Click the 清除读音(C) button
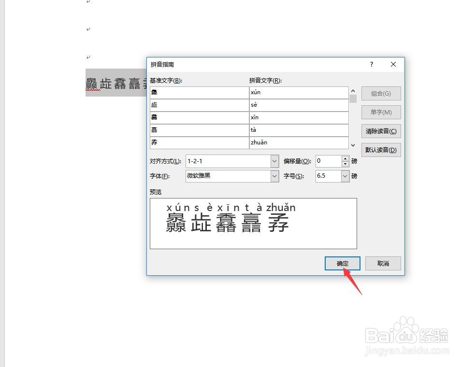Viewport: 476px width, 367px height. [381, 131]
